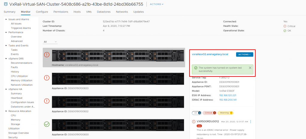Click critical status icon beside vxrailesx02 chassis

pyautogui.click(x=47, y=55)
